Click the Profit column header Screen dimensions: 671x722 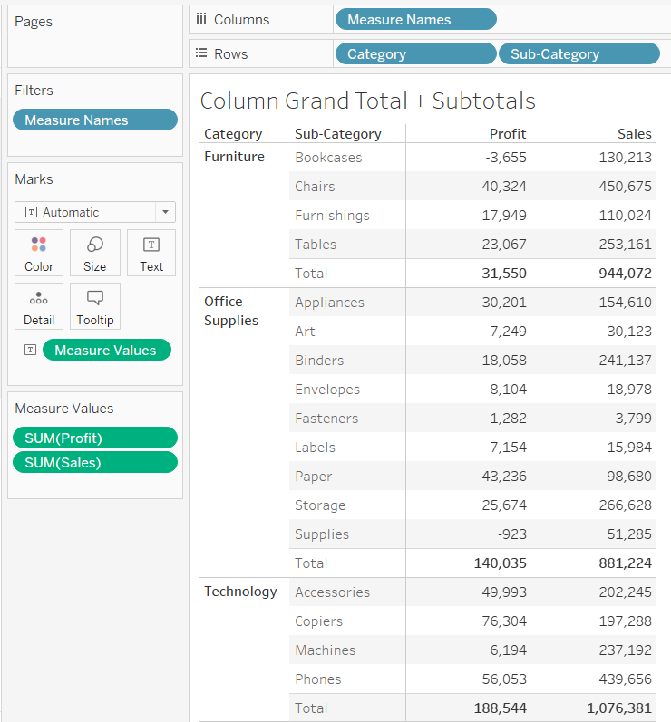click(507, 133)
